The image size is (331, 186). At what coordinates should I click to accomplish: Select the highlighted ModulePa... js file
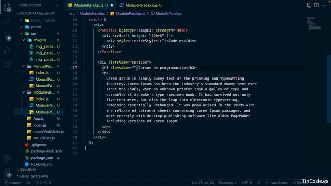40,112
